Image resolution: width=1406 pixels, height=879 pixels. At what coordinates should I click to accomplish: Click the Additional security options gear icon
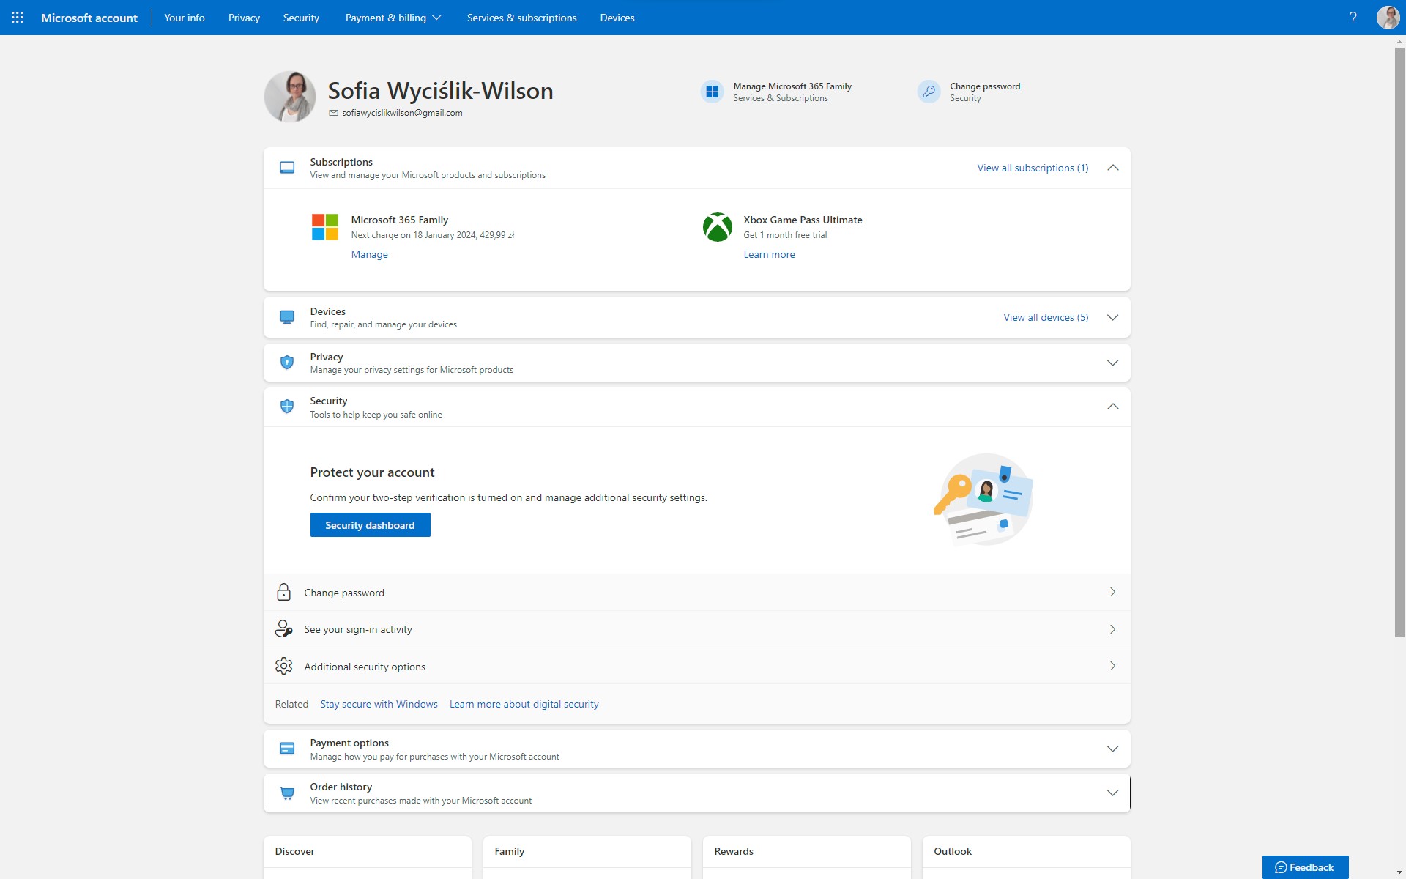[283, 666]
